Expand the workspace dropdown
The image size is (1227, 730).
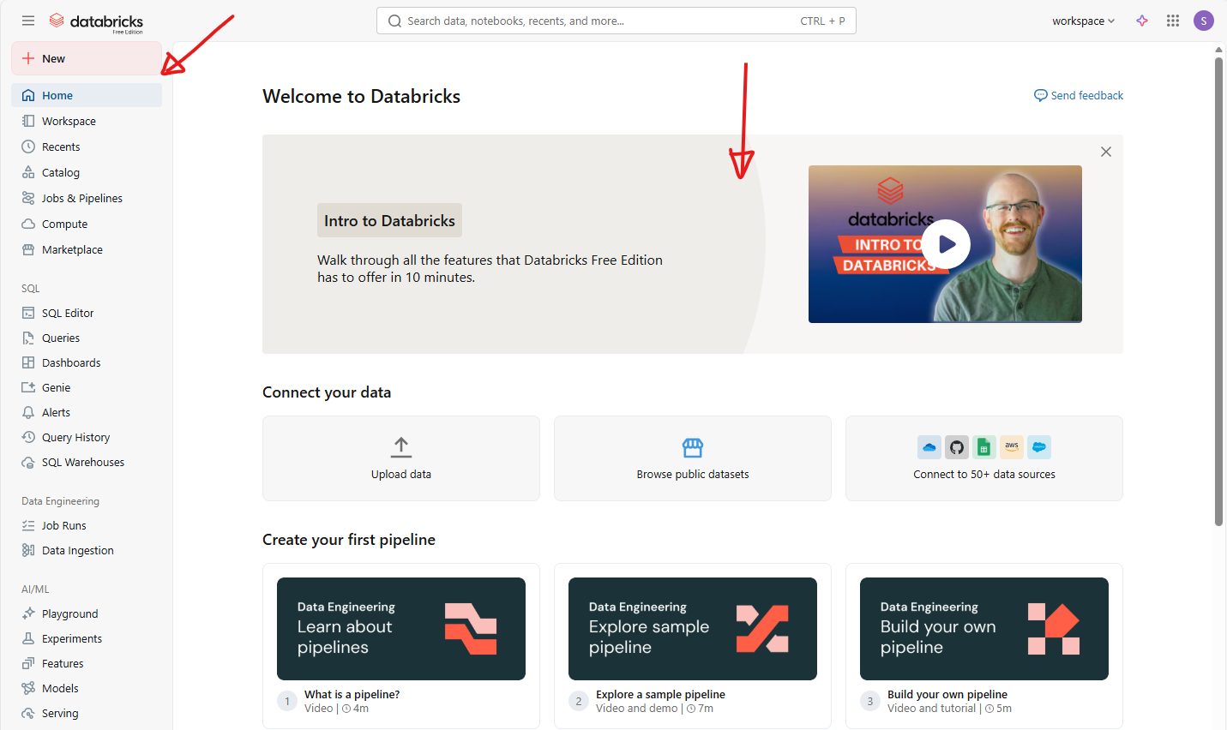[x=1083, y=21]
